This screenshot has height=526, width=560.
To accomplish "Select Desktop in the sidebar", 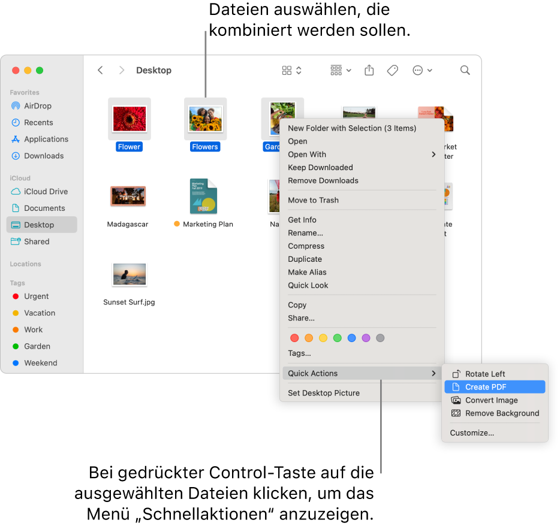I will click(x=42, y=225).
